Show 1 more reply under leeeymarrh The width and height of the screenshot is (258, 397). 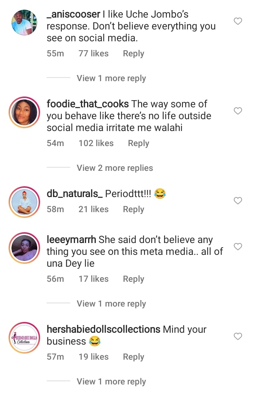click(x=111, y=304)
